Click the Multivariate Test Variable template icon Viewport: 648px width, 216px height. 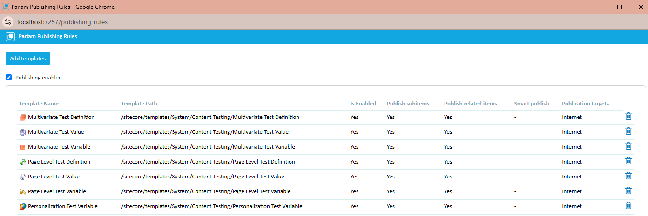click(x=22, y=147)
